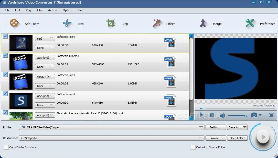Select the clapperboard thumbnail of Softpedia HD.mp4
The image size is (278, 158).
click(x=21, y=62)
